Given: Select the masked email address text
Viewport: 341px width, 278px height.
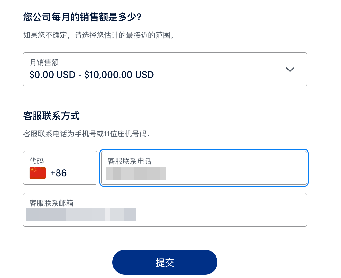Looking at the screenshot, I should 80,215.
